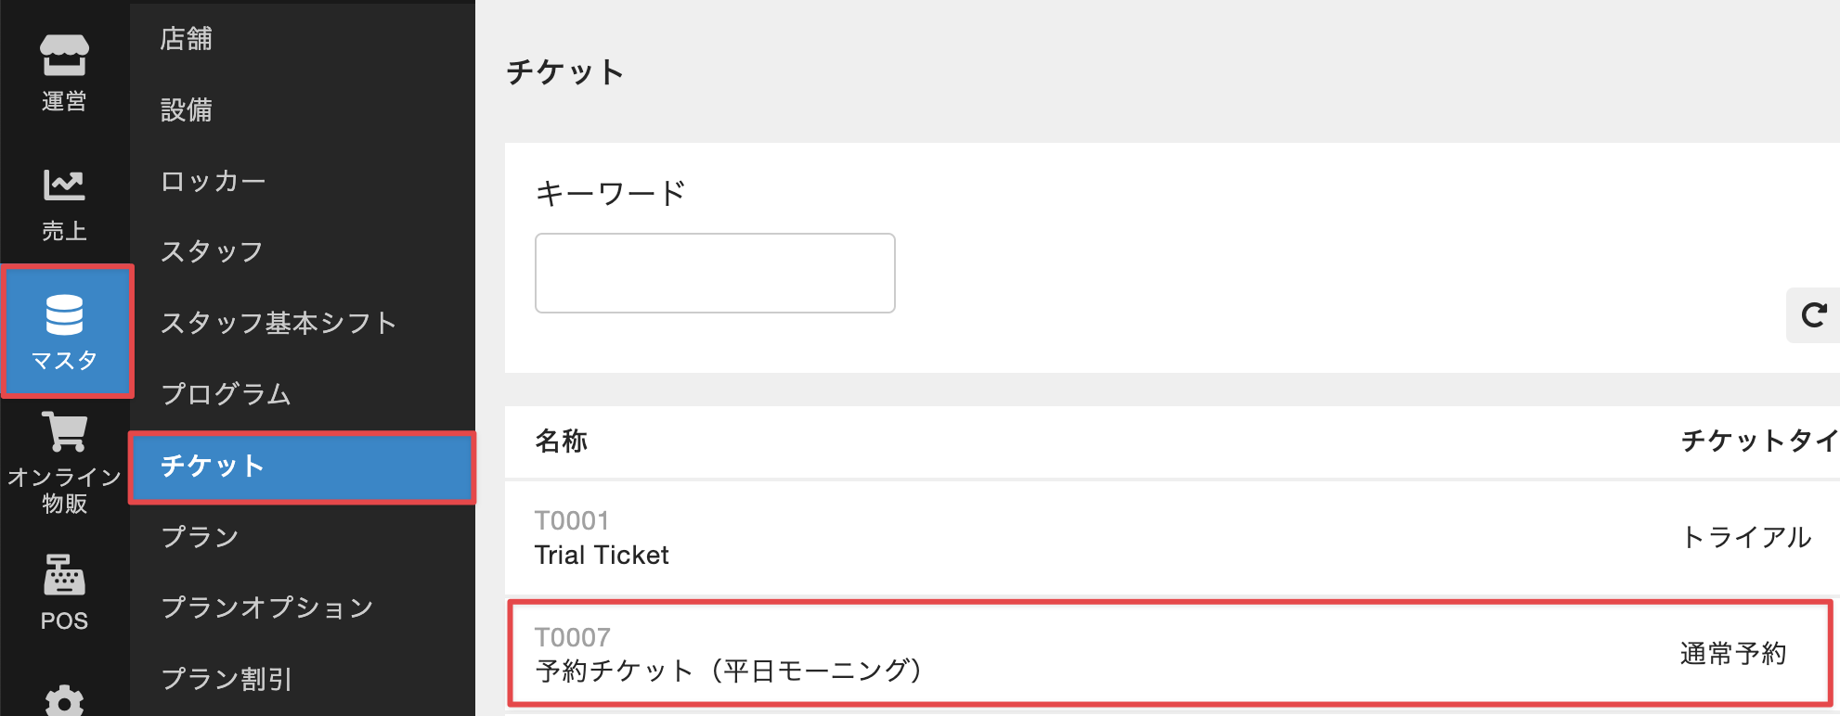Screen dimensions: 1840x716
Task: Open the 運営 store icon section
Action: pyautogui.click(x=64, y=57)
